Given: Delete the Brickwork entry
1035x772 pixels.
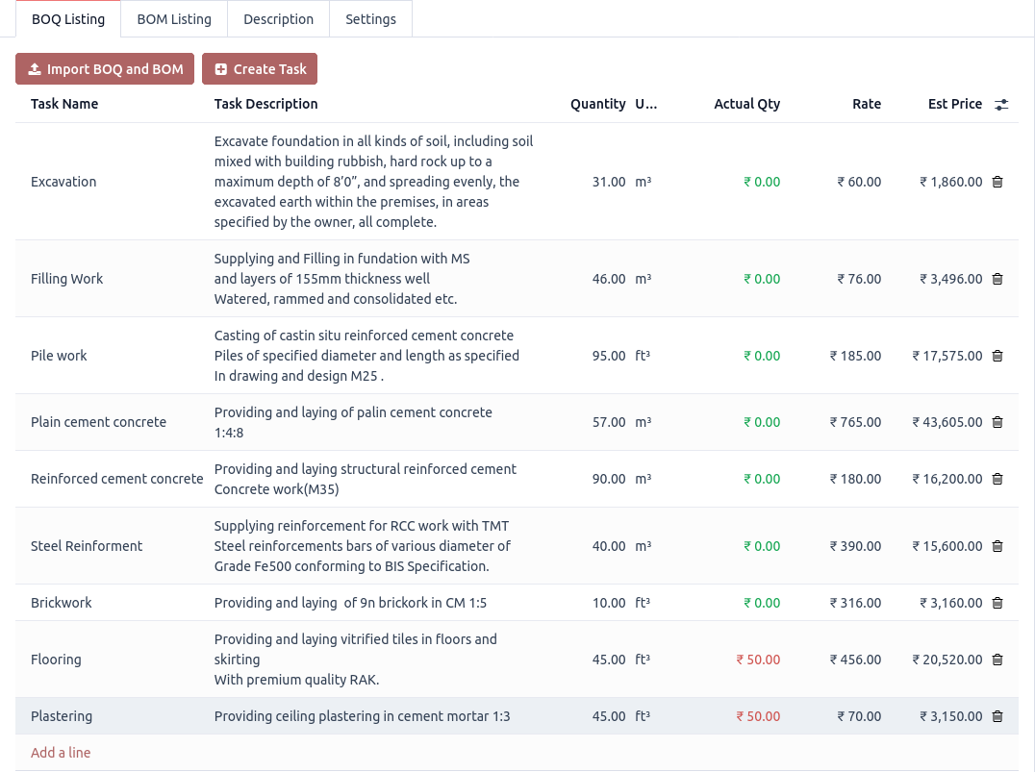Looking at the screenshot, I should [x=997, y=603].
